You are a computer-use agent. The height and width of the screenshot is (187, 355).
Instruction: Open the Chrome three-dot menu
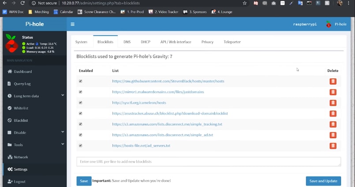(x=348, y=3)
